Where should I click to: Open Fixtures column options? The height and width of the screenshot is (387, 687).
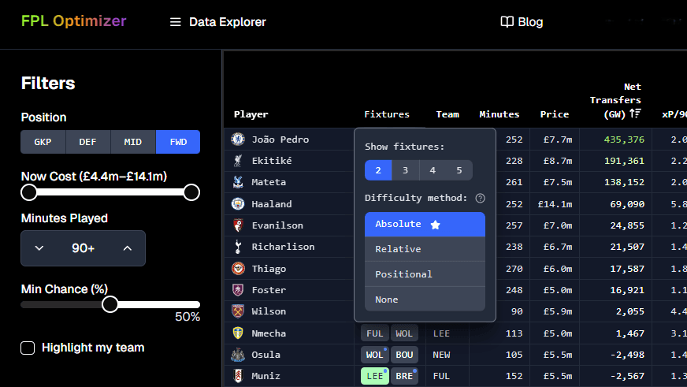click(x=387, y=114)
